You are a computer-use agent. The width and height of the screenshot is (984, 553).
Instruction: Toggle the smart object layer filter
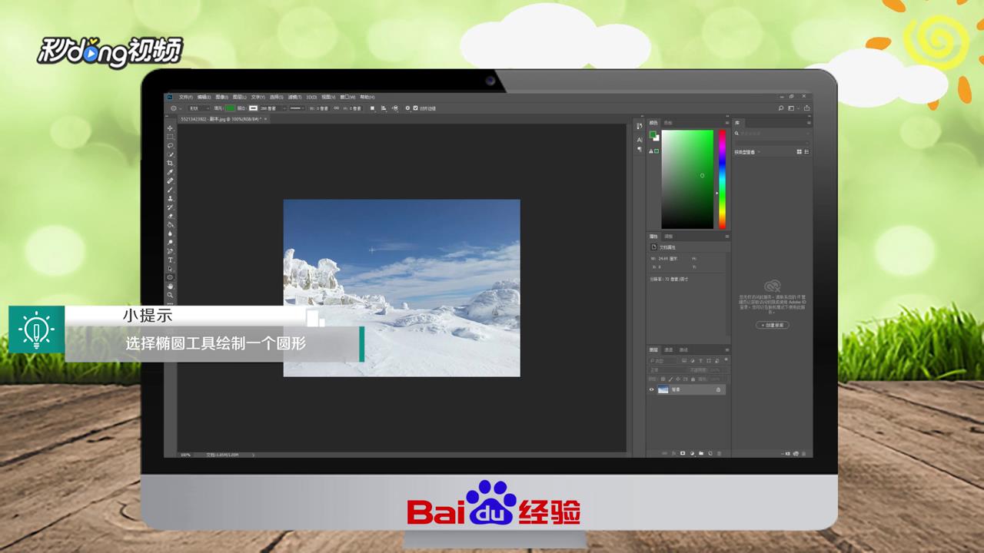coord(717,360)
